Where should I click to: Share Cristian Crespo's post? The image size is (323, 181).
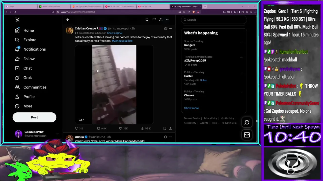click(171, 128)
